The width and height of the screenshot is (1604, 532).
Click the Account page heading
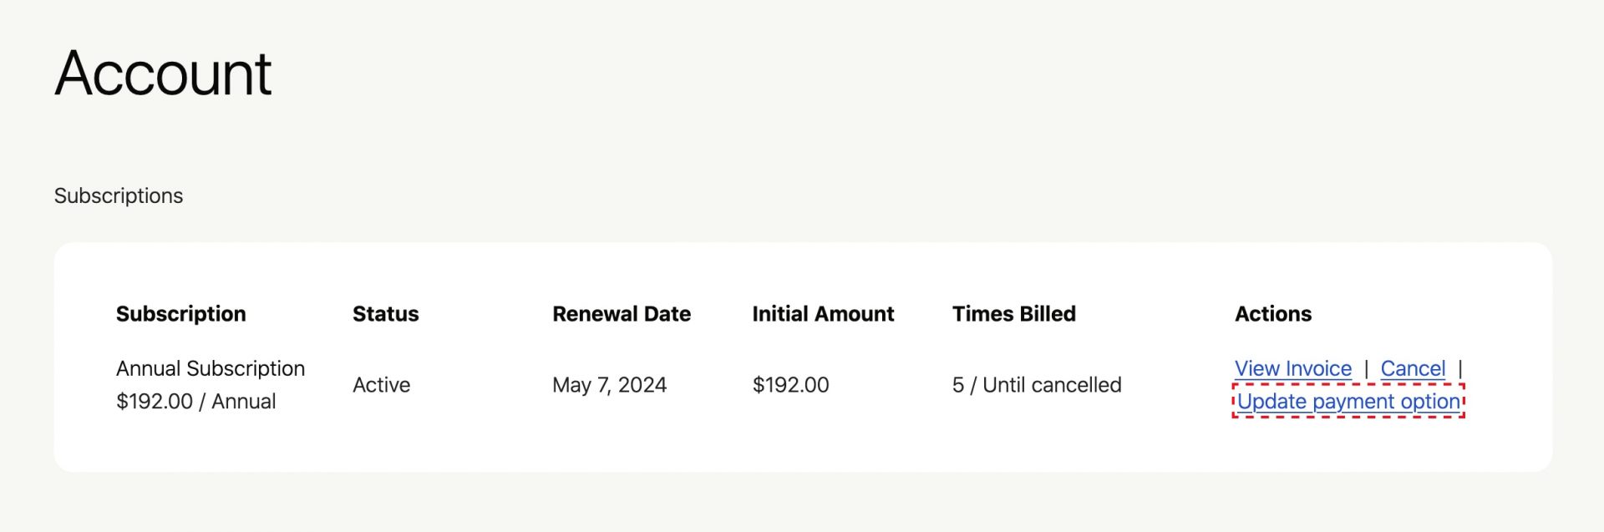[164, 73]
